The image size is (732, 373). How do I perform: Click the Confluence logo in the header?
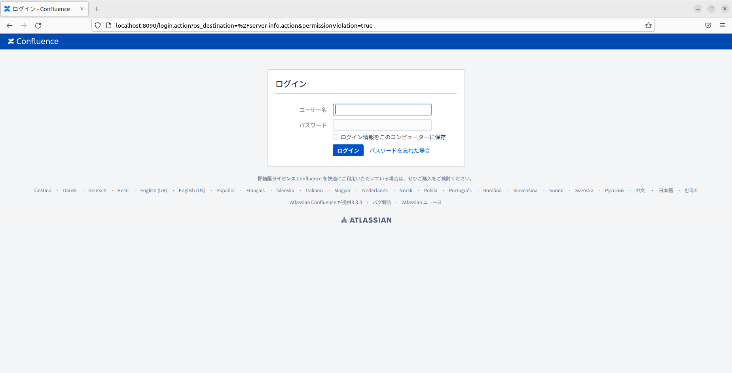tap(33, 41)
